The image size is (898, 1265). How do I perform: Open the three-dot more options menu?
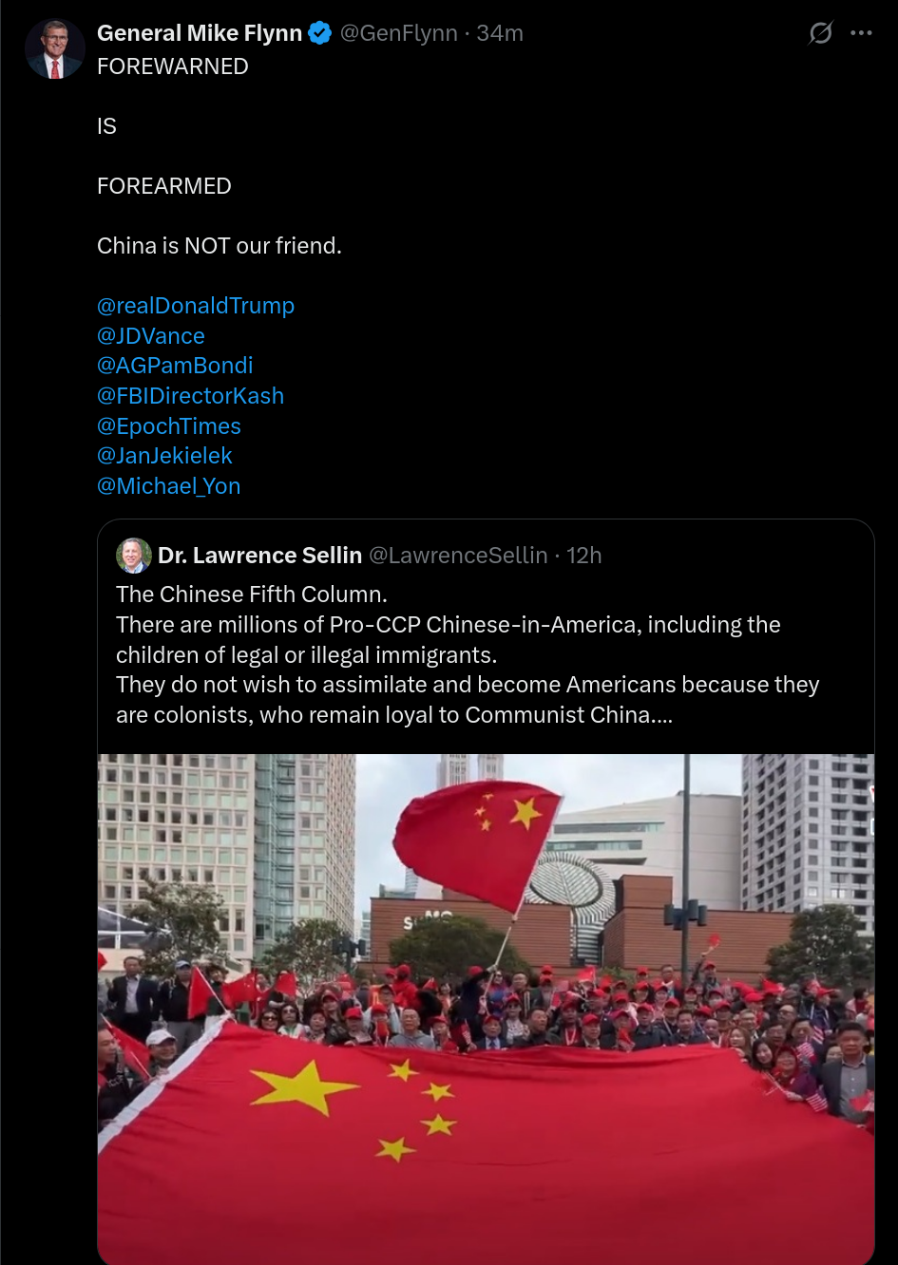click(x=861, y=33)
